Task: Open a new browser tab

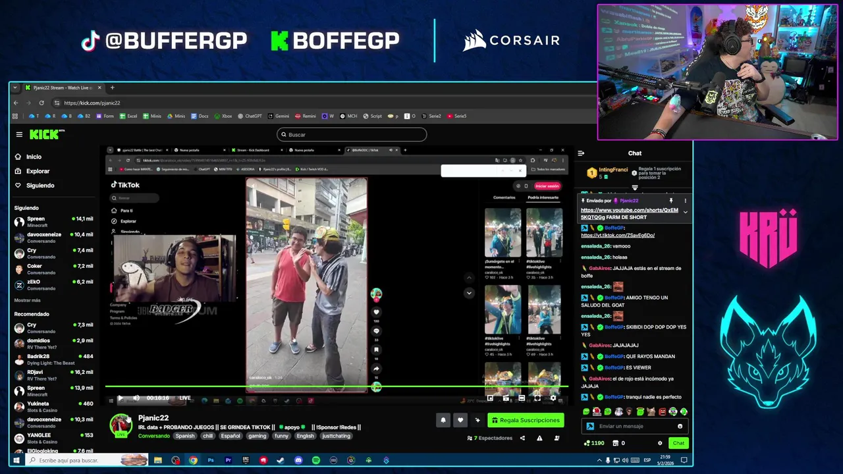Action: [x=112, y=88]
